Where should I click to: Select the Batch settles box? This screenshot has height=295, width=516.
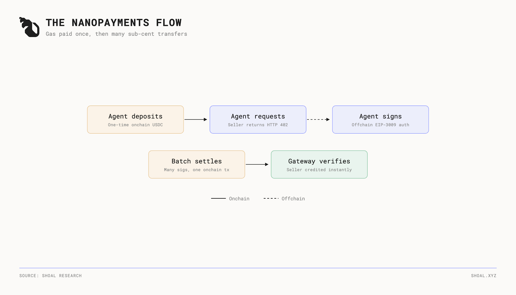click(x=197, y=164)
